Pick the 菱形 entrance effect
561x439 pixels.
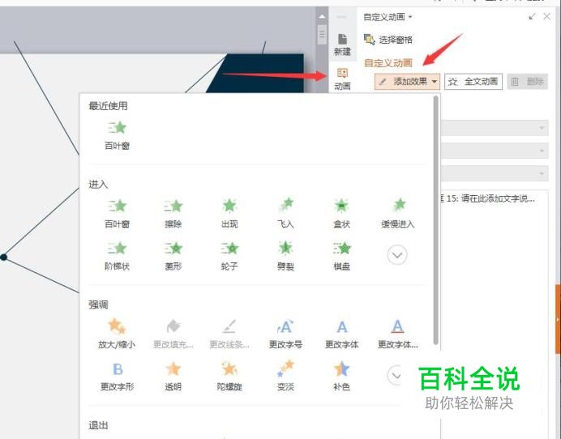173,256
